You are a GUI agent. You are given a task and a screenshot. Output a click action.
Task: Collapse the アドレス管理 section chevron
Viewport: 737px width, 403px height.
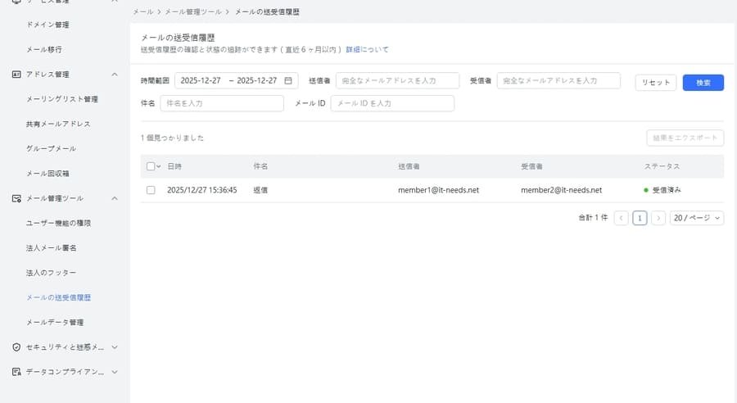coord(114,75)
